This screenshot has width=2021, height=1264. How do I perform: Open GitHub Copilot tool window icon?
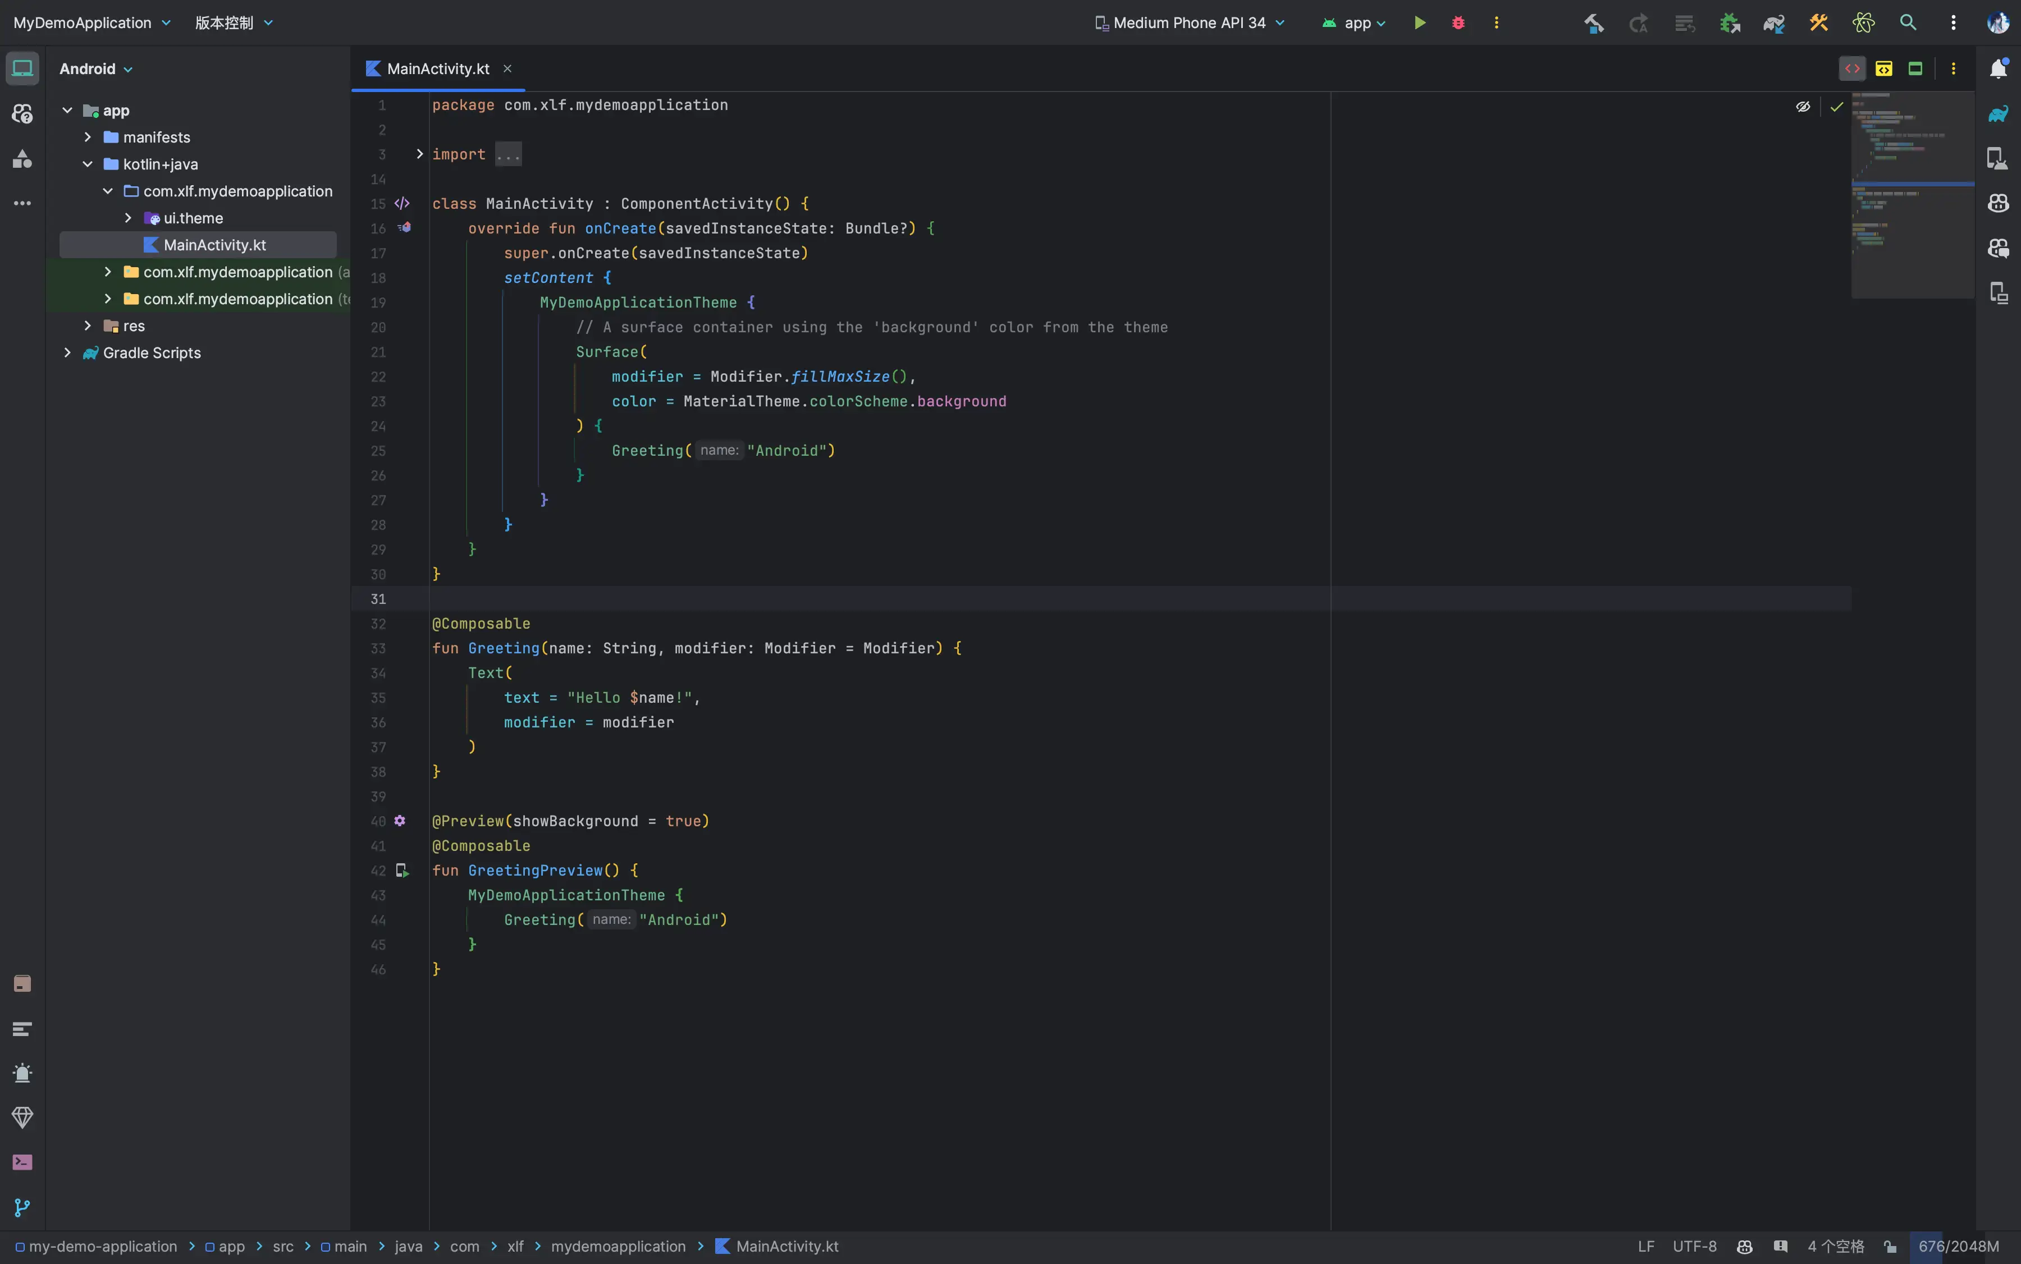click(x=1999, y=203)
